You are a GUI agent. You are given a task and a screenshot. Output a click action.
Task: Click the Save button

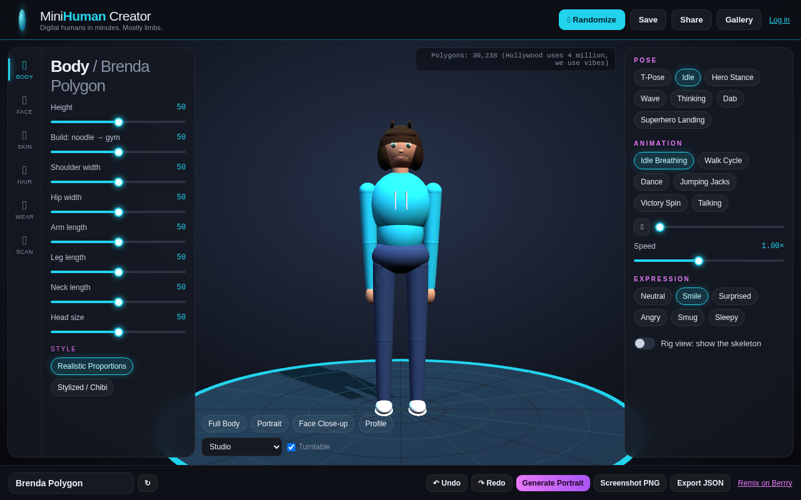[x=648, y=19]
